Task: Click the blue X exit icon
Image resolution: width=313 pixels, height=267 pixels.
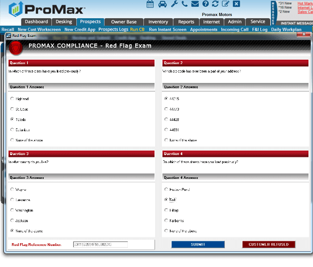Action: pos(236,4)
